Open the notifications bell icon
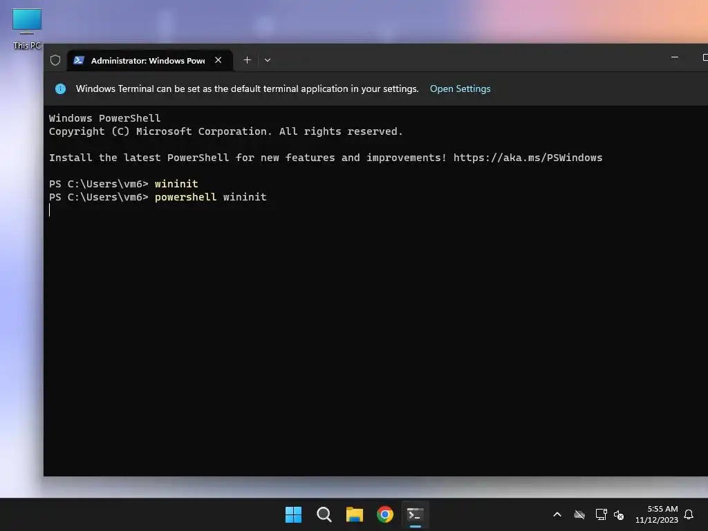The image size is (708, 531). [689, 514]
